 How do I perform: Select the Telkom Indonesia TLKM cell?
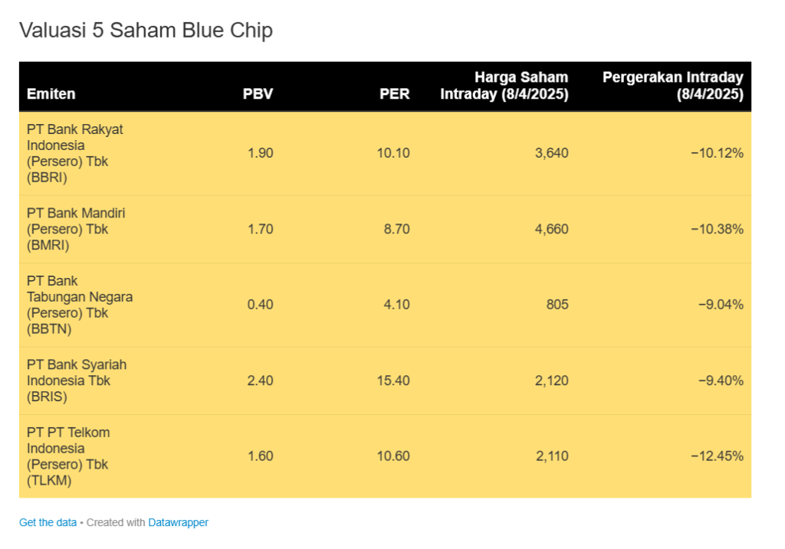[68, 456]
